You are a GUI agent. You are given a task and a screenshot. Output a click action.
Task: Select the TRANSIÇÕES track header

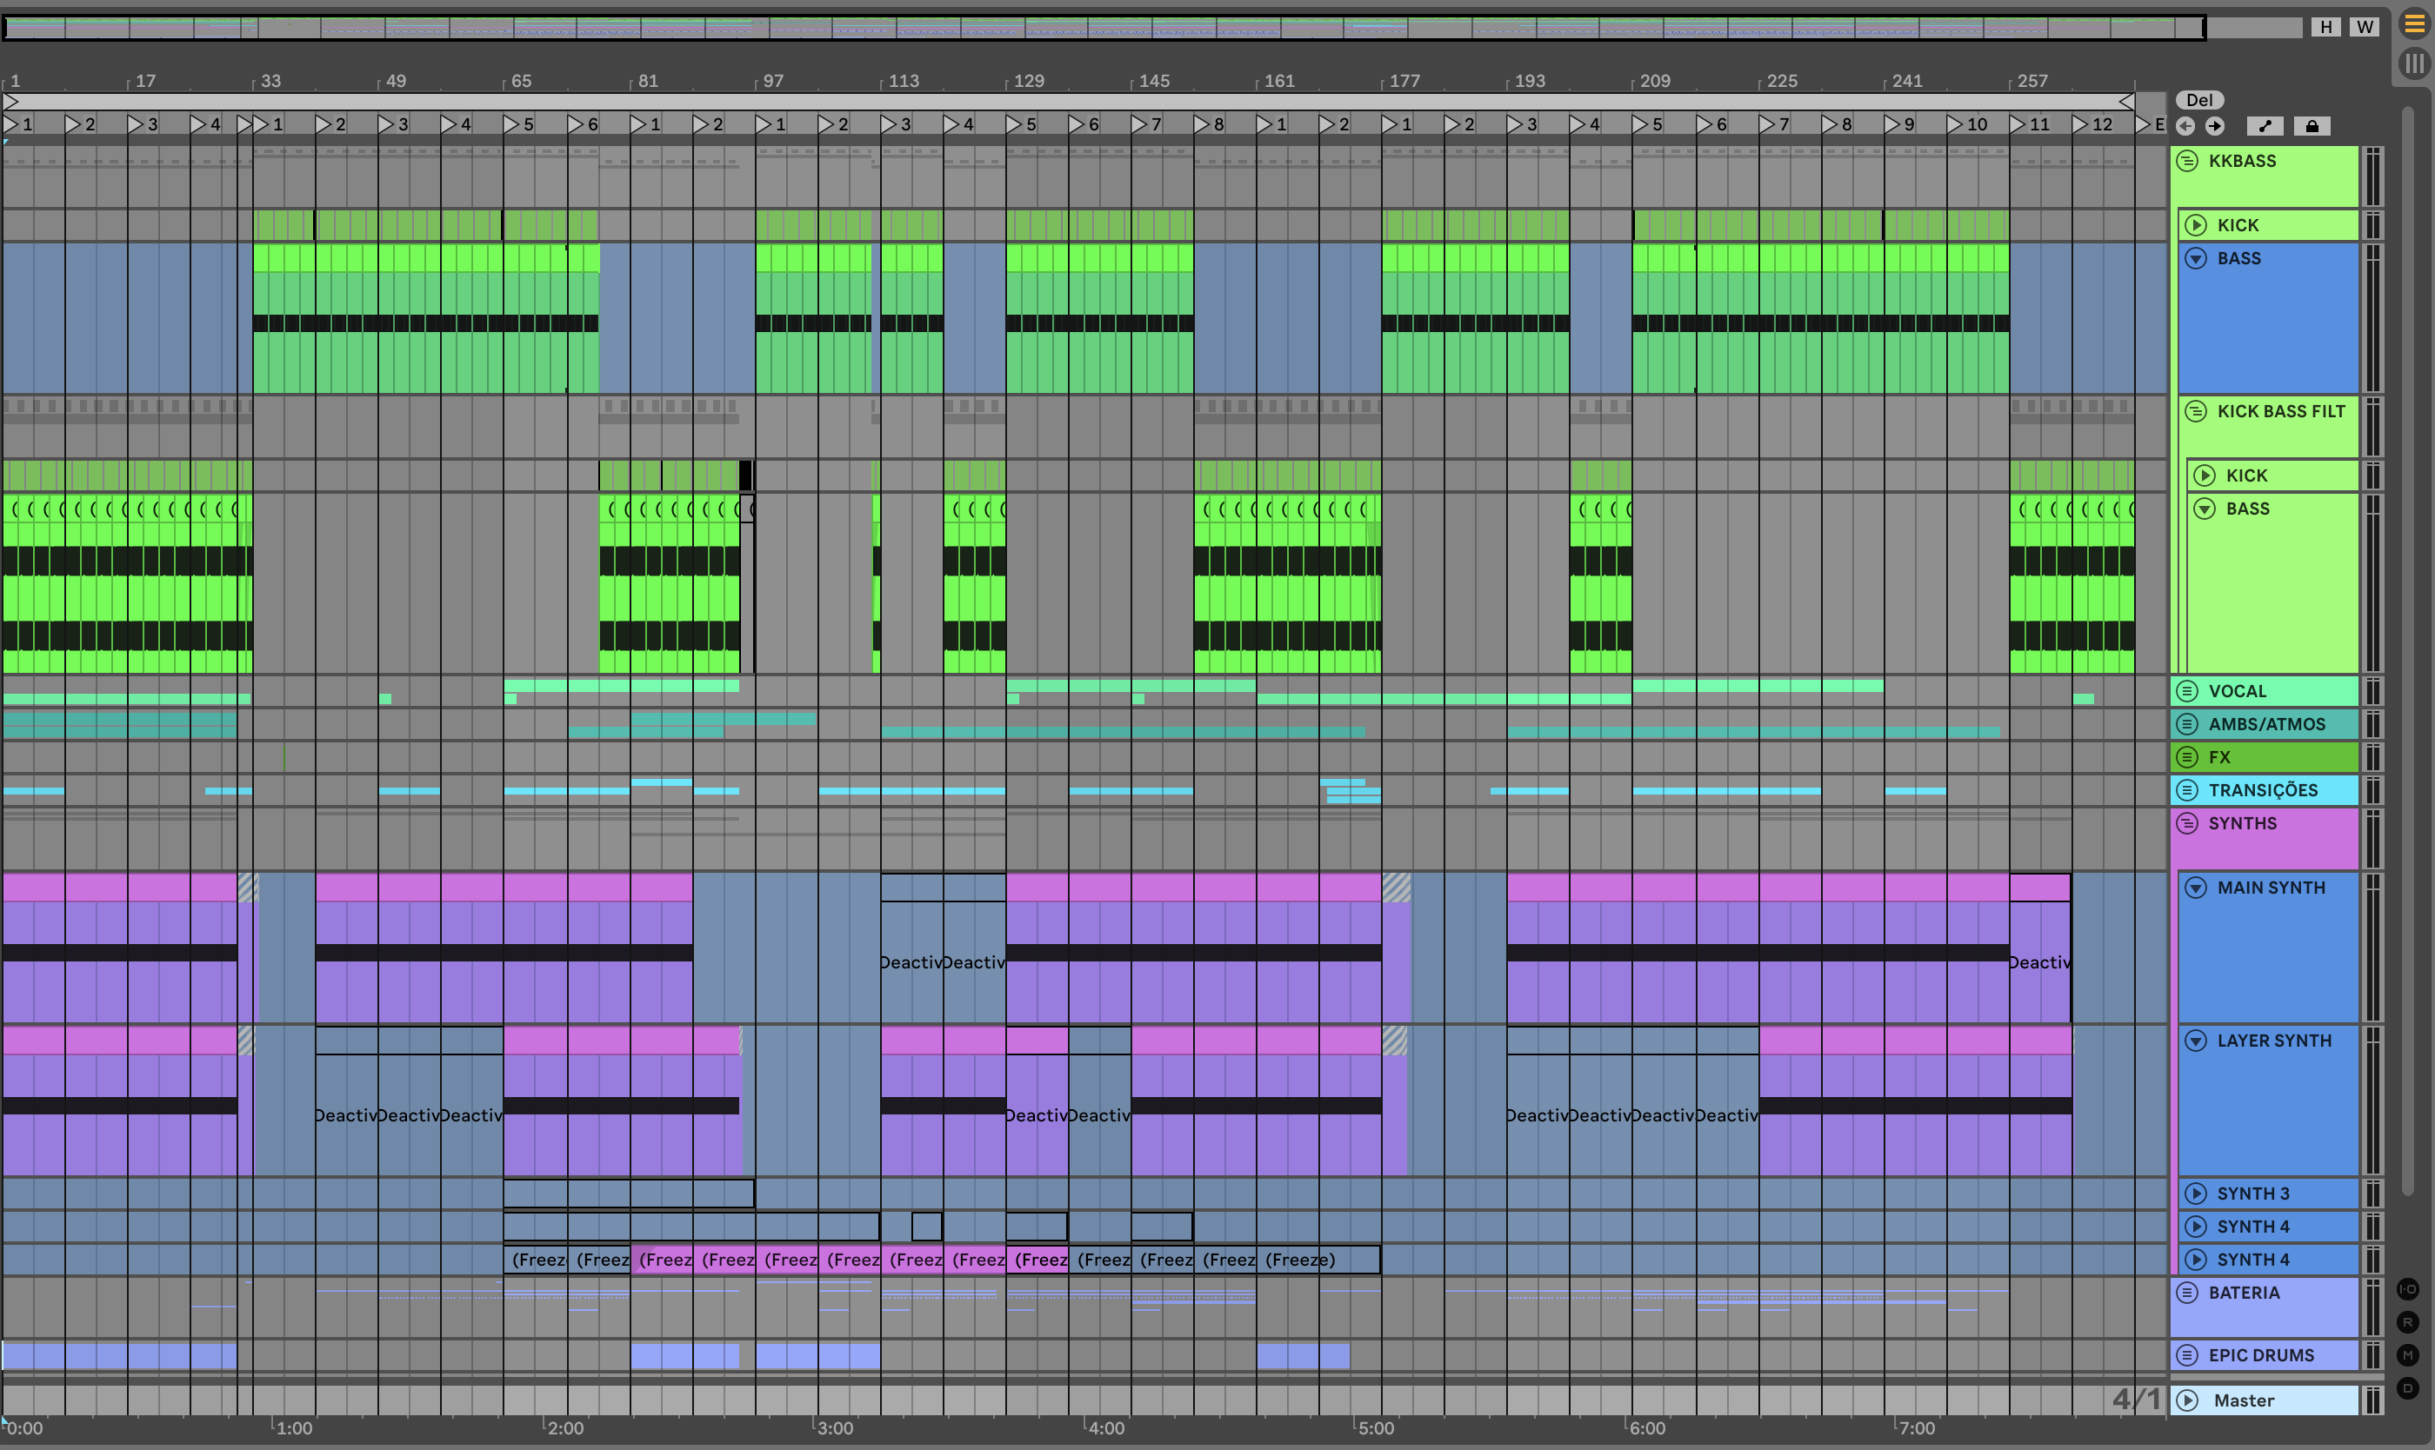click(2262, 790)
